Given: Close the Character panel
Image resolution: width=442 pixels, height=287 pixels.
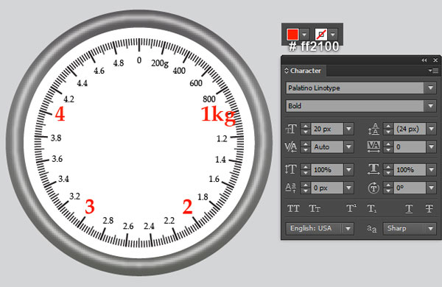Looking at the screenshot, I should pyautogui.click(x=435, y=60).
